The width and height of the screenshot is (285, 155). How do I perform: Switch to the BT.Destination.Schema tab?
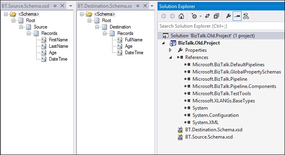coord(105,6)
